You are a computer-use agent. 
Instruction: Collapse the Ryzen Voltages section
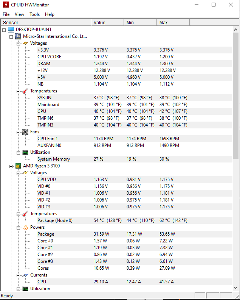coord(18,173)
